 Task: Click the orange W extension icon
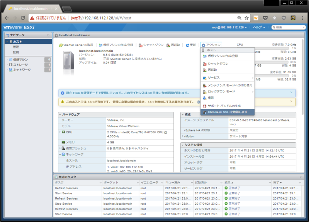256,18
